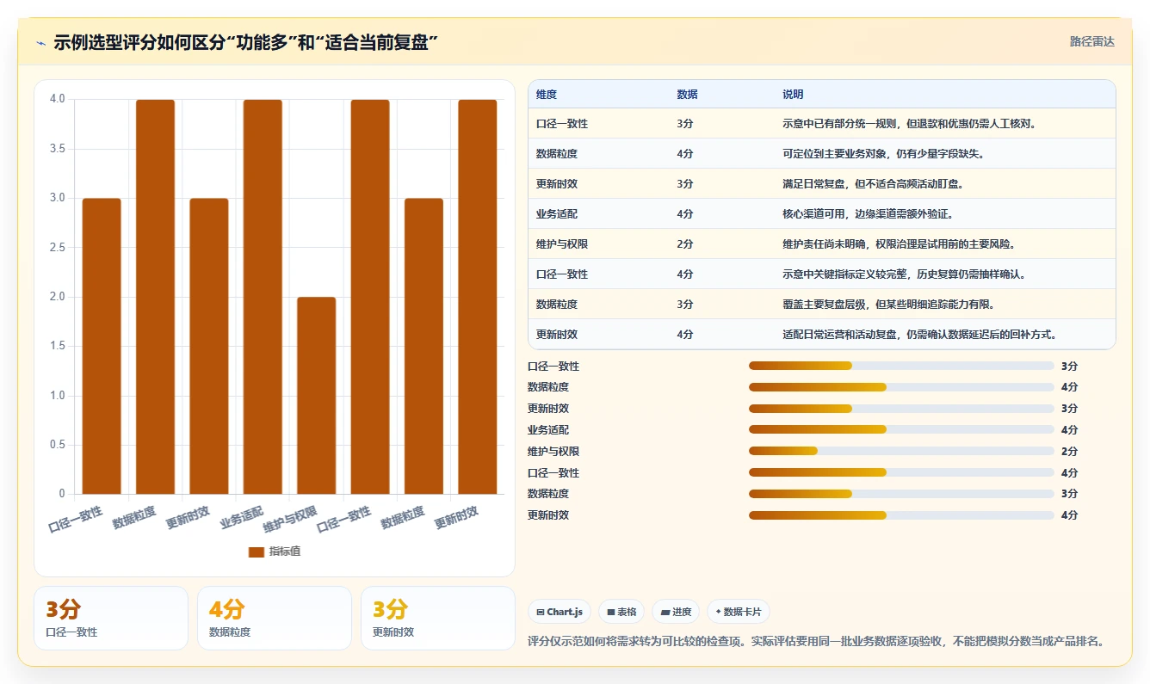The height and width of the screenshot is (684, 1150).
Task: Click the 维护与权限 bar in the chart
Action: [x=317, y=395]
